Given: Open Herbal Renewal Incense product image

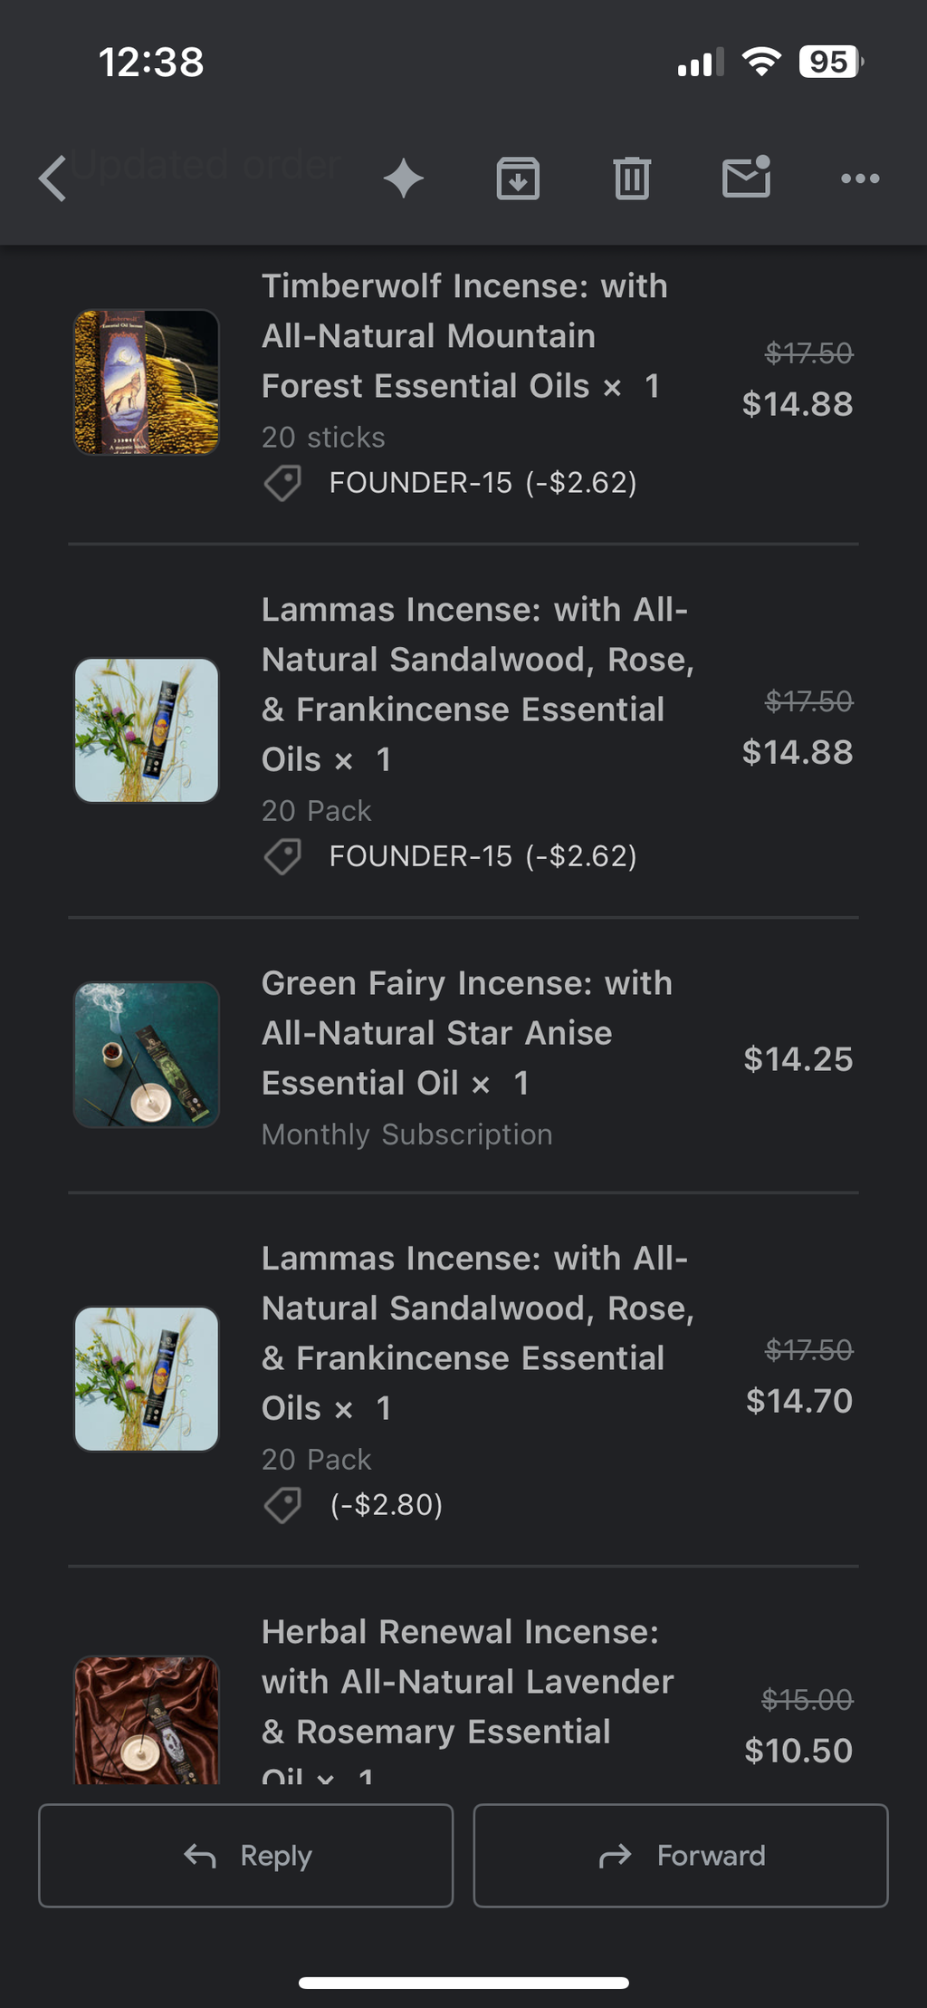Looking at the screenshot, I should (147, 1720).
